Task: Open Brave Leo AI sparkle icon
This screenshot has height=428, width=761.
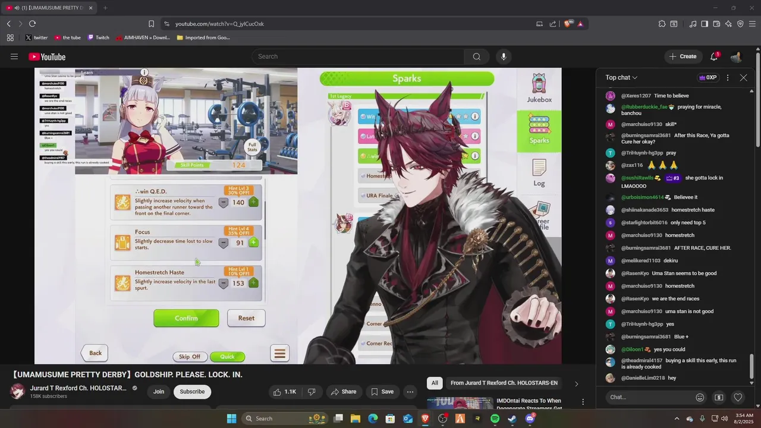Action: coord(728,24)
